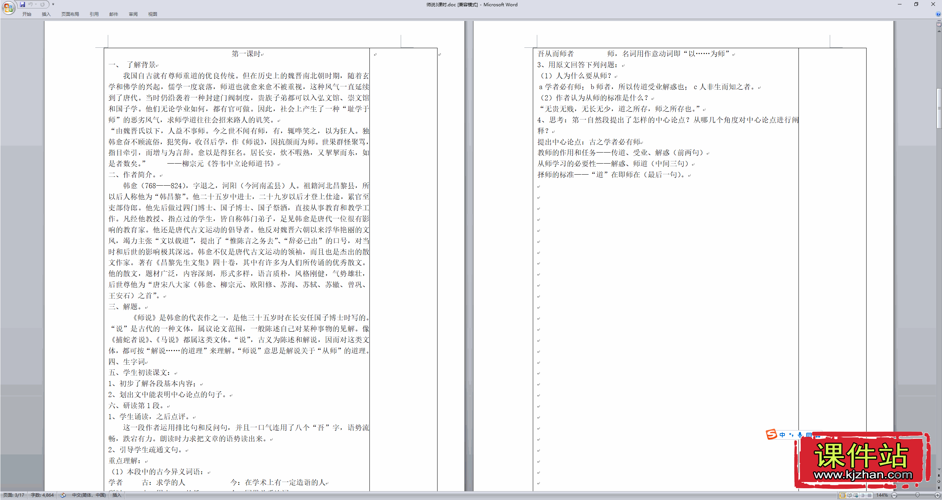Click the line 一、了解背景

click(x=132, y=65)
